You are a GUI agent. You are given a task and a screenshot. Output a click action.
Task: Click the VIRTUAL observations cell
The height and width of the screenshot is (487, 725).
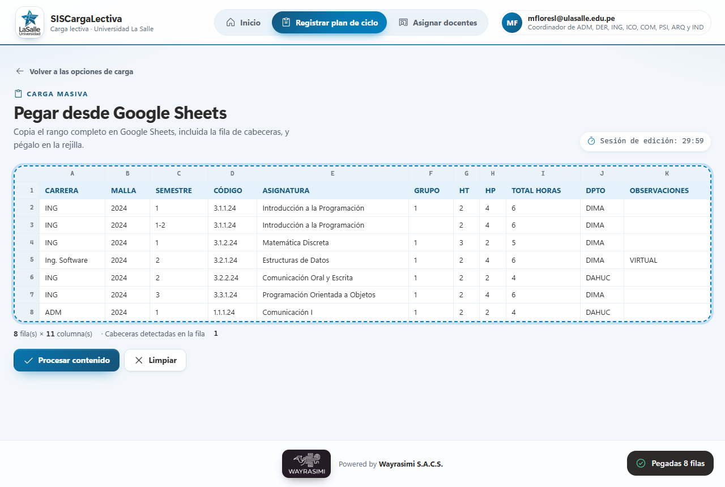667,260
